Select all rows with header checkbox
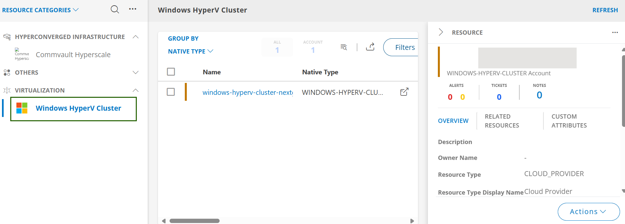 pos(171,72)
